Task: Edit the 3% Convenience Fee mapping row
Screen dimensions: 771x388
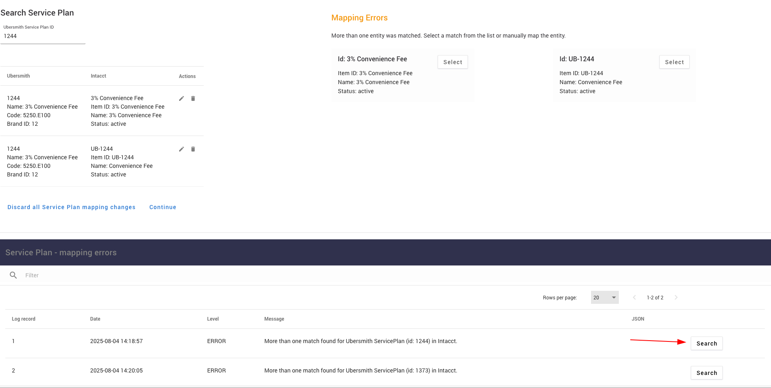Action: click(182, 98)
